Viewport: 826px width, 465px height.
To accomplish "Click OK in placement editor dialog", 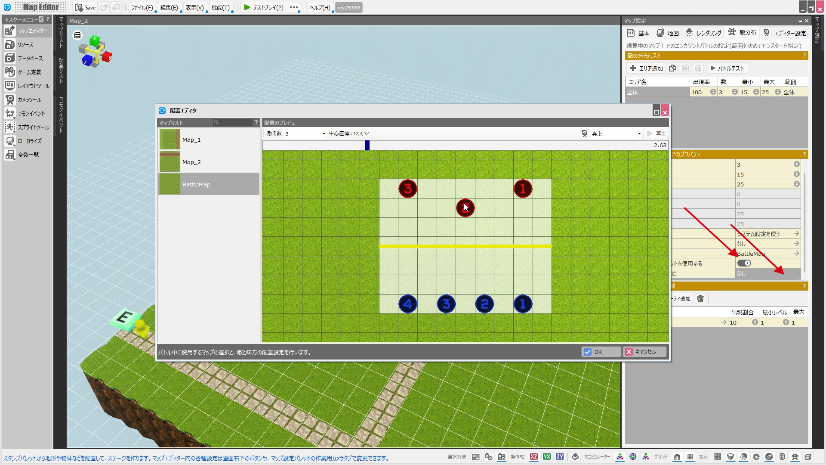I will coord(601,352).
